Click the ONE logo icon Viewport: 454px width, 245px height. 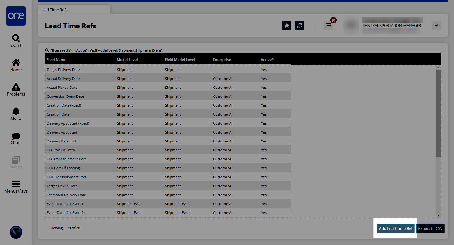[x=16, y=16]
